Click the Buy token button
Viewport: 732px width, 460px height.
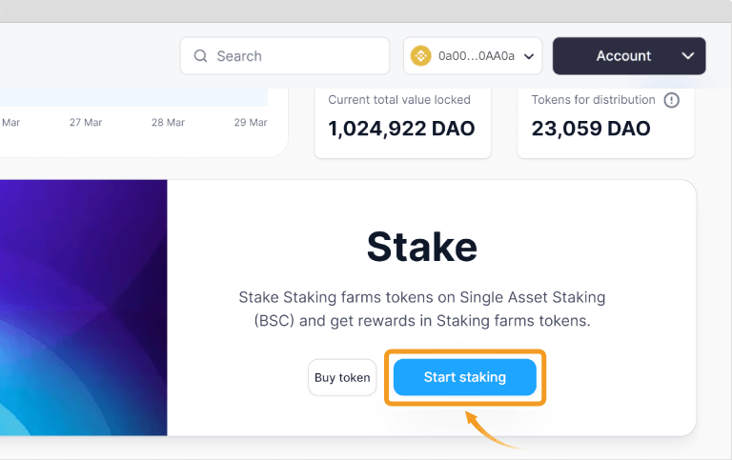pyautogui.click(x=342, y=377)
